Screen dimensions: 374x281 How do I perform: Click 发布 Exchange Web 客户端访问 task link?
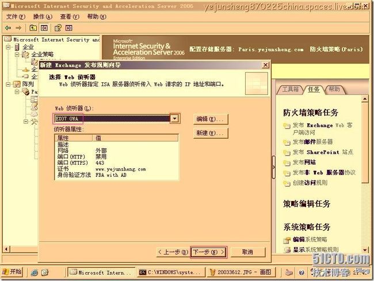click(x=322, y=128)
